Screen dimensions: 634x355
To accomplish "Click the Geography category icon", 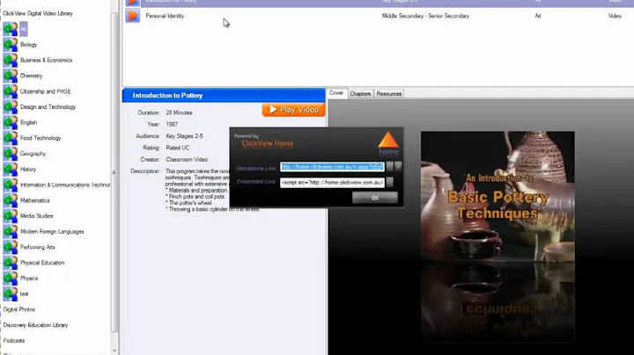I will click(x=11, y=154).
